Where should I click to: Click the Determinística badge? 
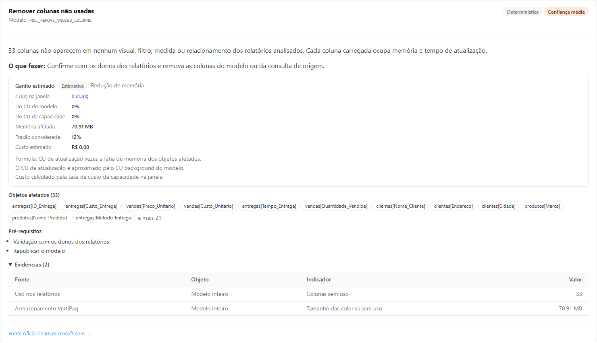pos(523,12)
